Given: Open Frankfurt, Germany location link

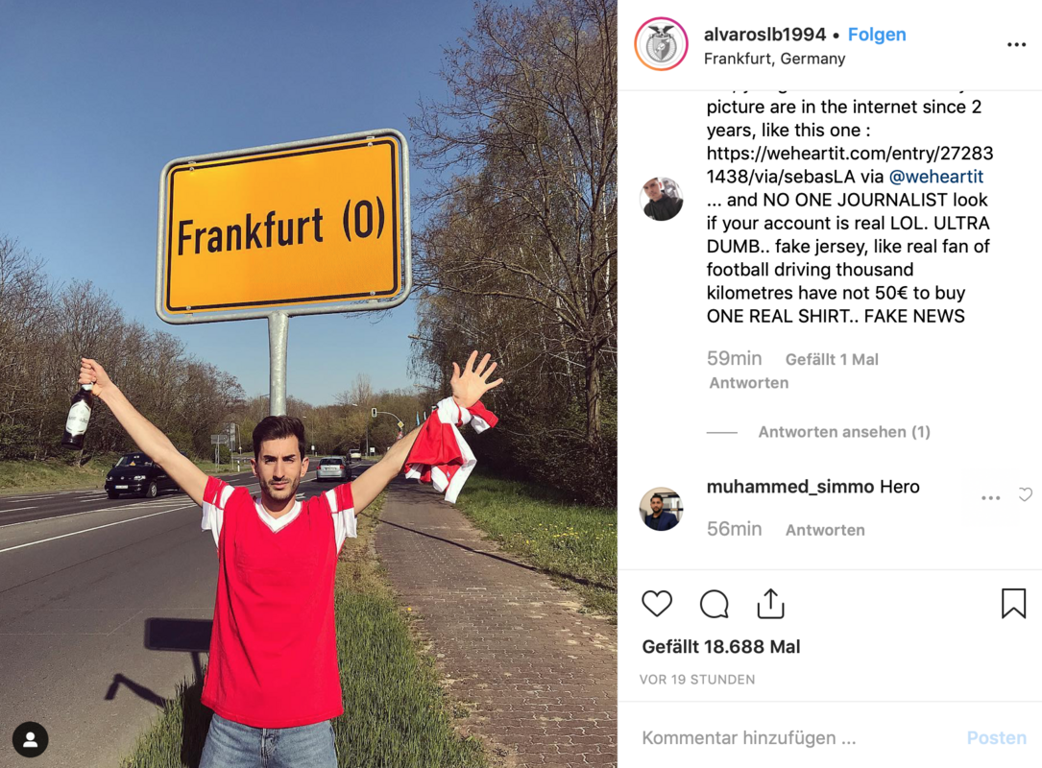Looking at the screenshot, I should 774,59.
